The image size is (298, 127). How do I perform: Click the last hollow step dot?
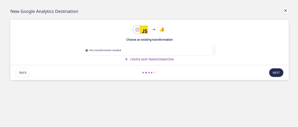155,73
